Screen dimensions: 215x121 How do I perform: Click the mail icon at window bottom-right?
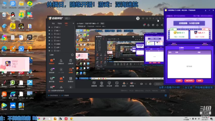click(166, 95)
